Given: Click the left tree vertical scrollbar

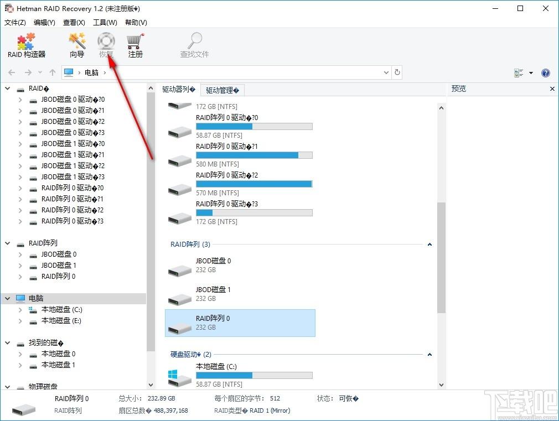Looking at the screenshot, I should (151, 221).
